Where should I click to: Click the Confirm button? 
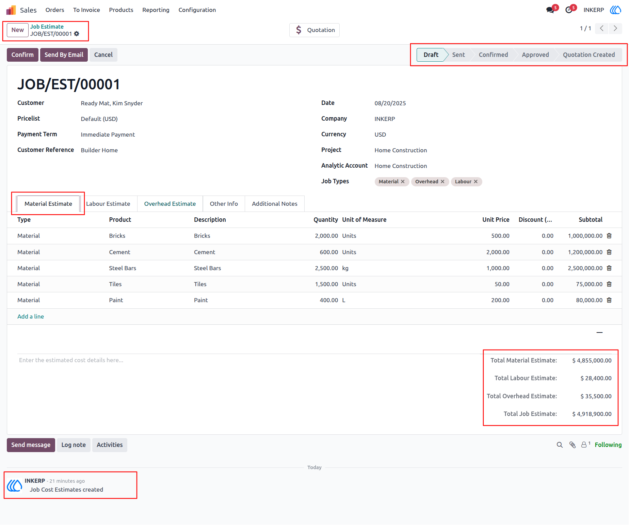click(x=22, y=55)
